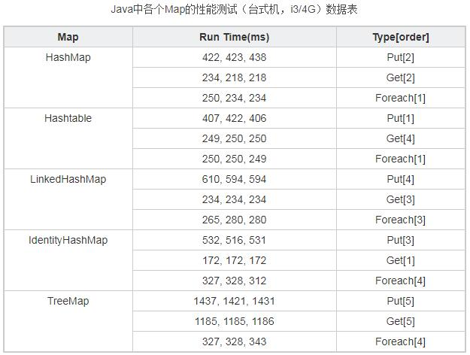Select the LinkedHashMap row label

point(68,179)
